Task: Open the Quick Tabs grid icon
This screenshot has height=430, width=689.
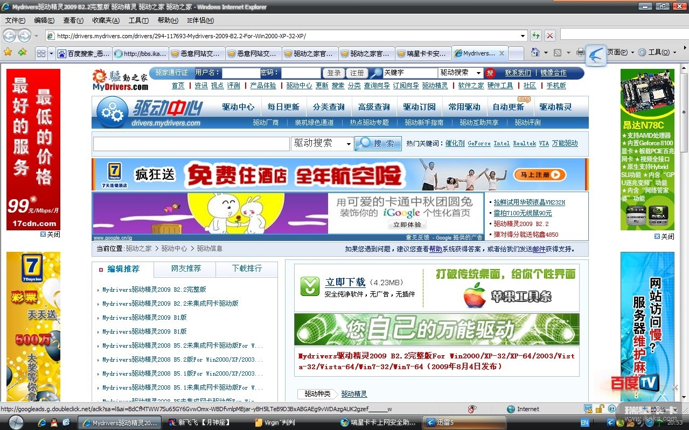Action: (41, 53)
